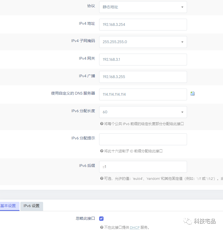This screenshot has width=223, height=231.
Task: Open the IPv4 子网掩码 dropdown
Action: (143, 42)
